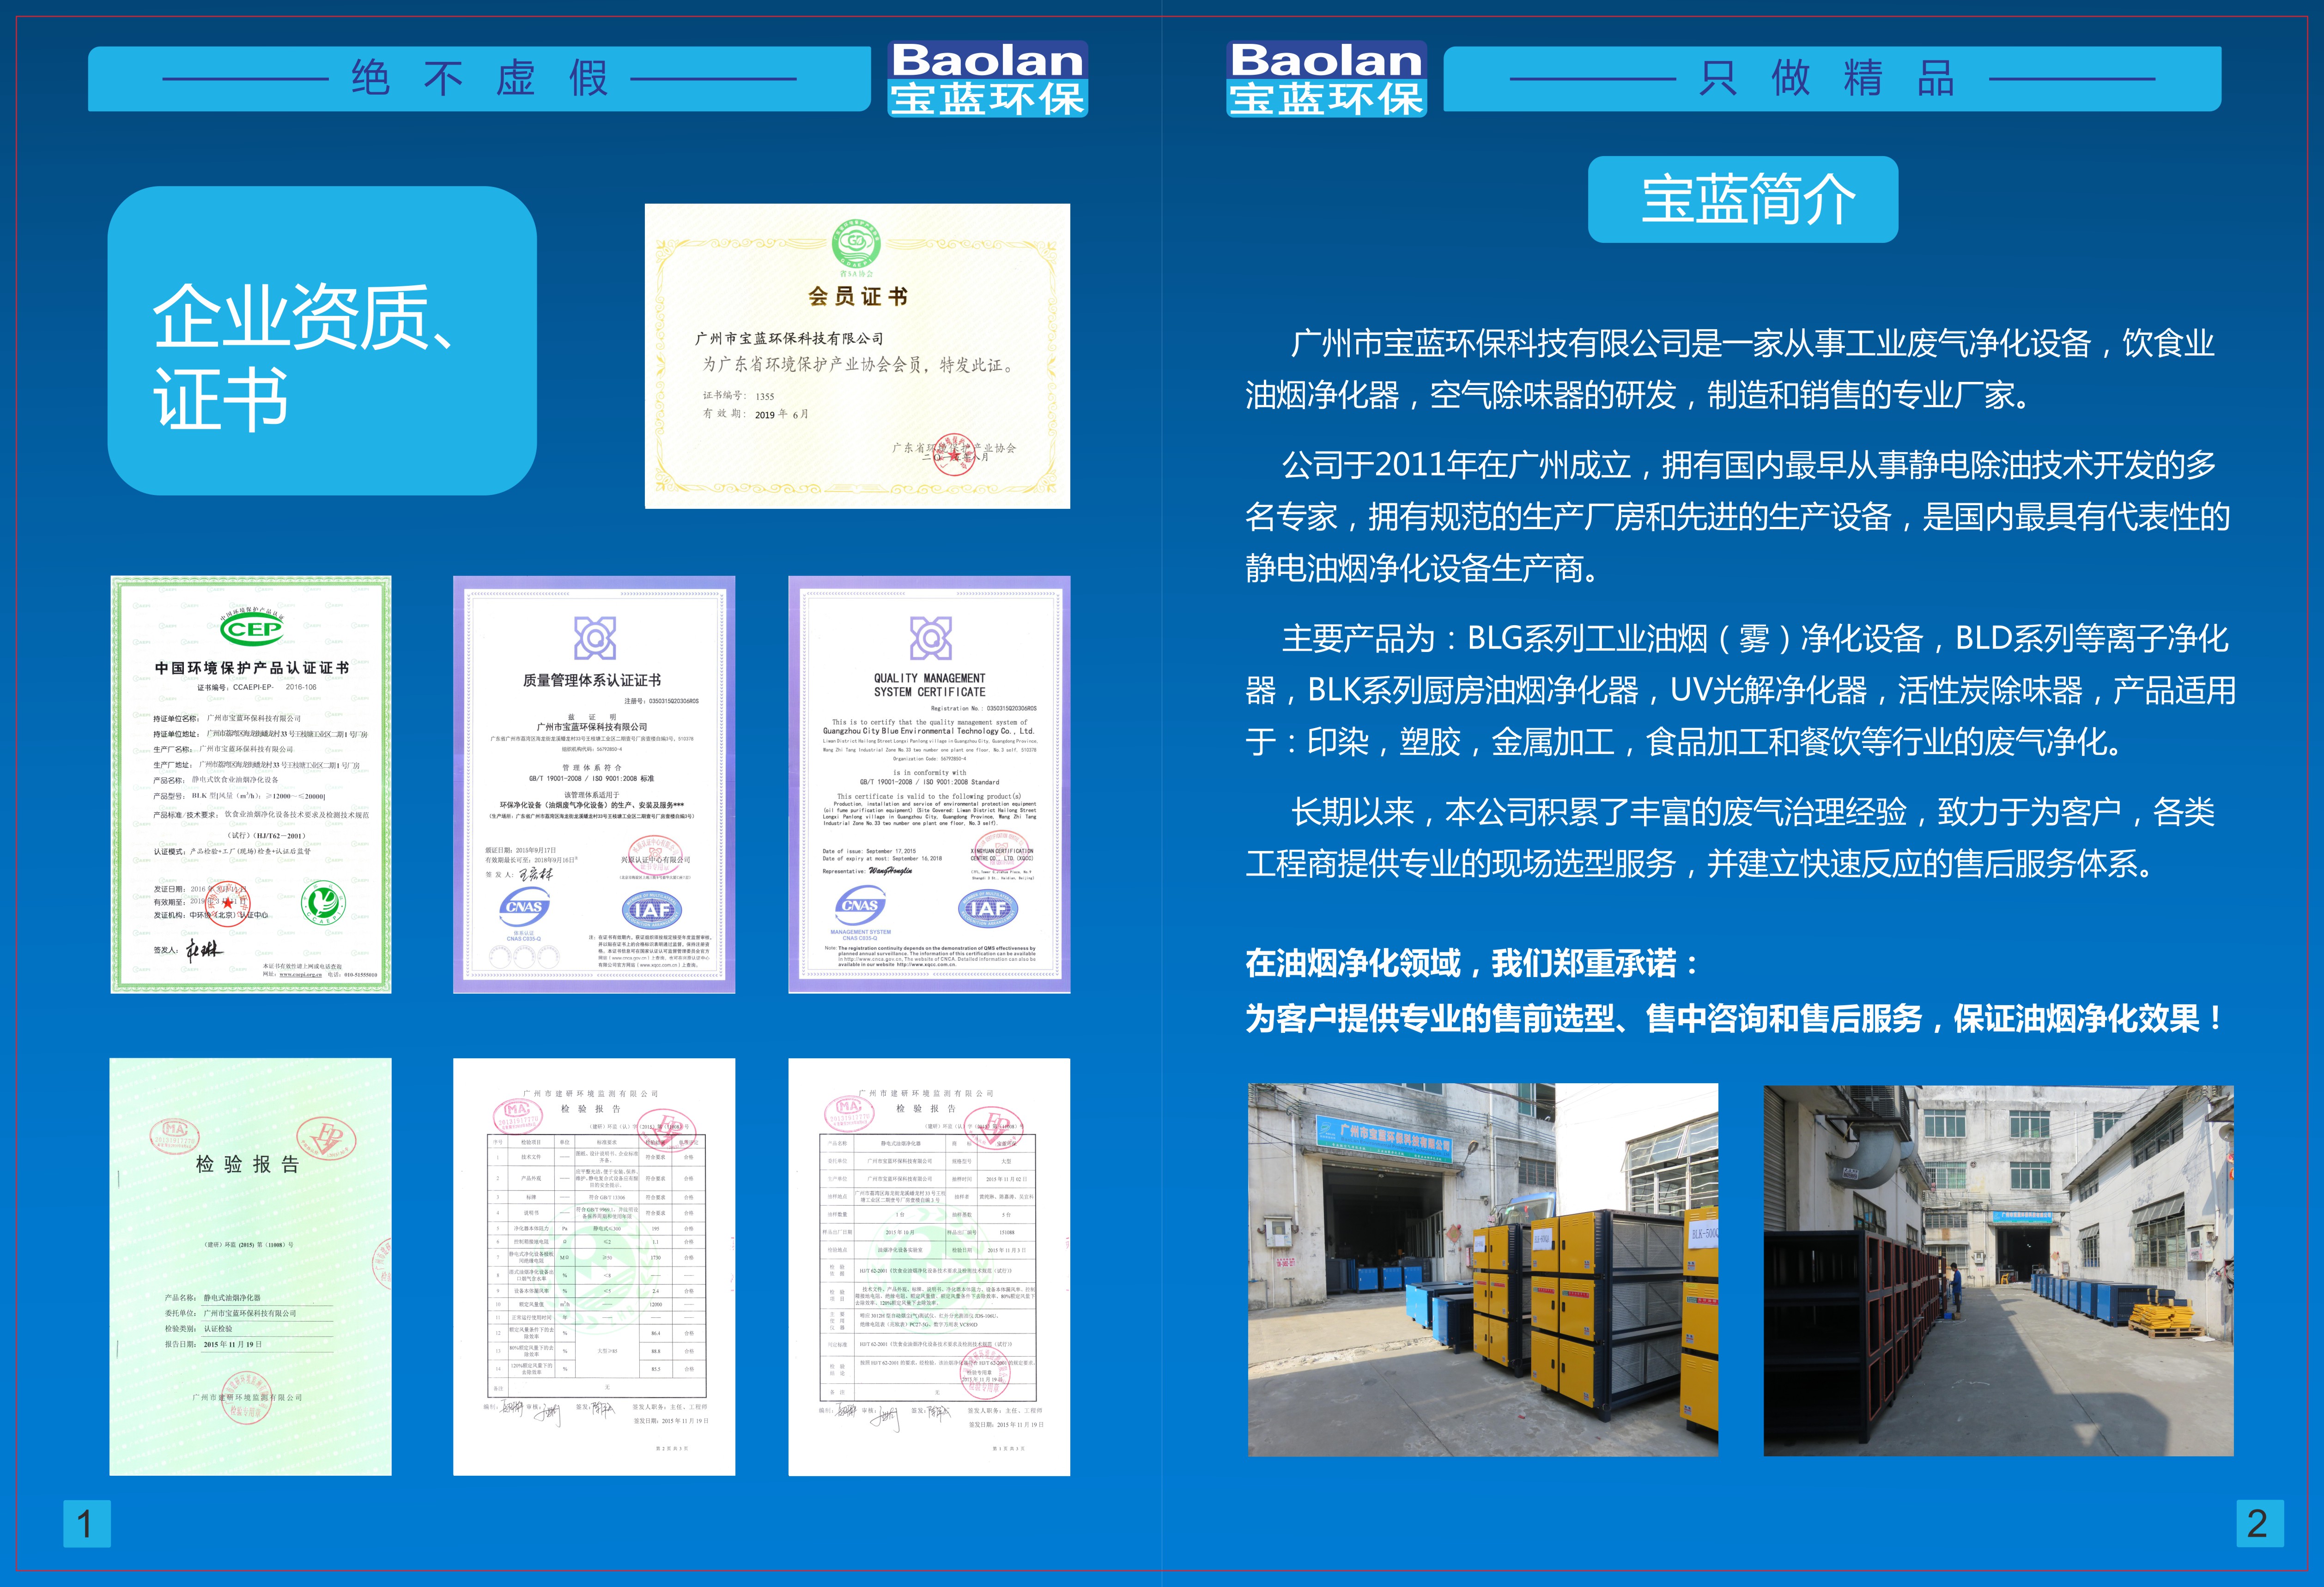Image resolution: width=2324 pixels, height=1587 pixels.
Task: Open the Quality Management System Certificate image
Action: pyautogui.click(x=929, y=784)
